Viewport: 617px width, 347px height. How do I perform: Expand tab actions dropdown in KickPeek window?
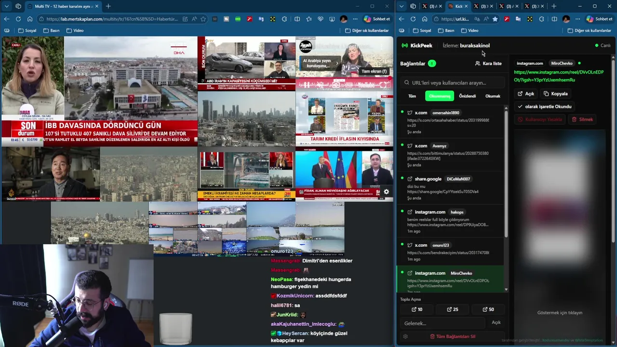coord(401,6)
